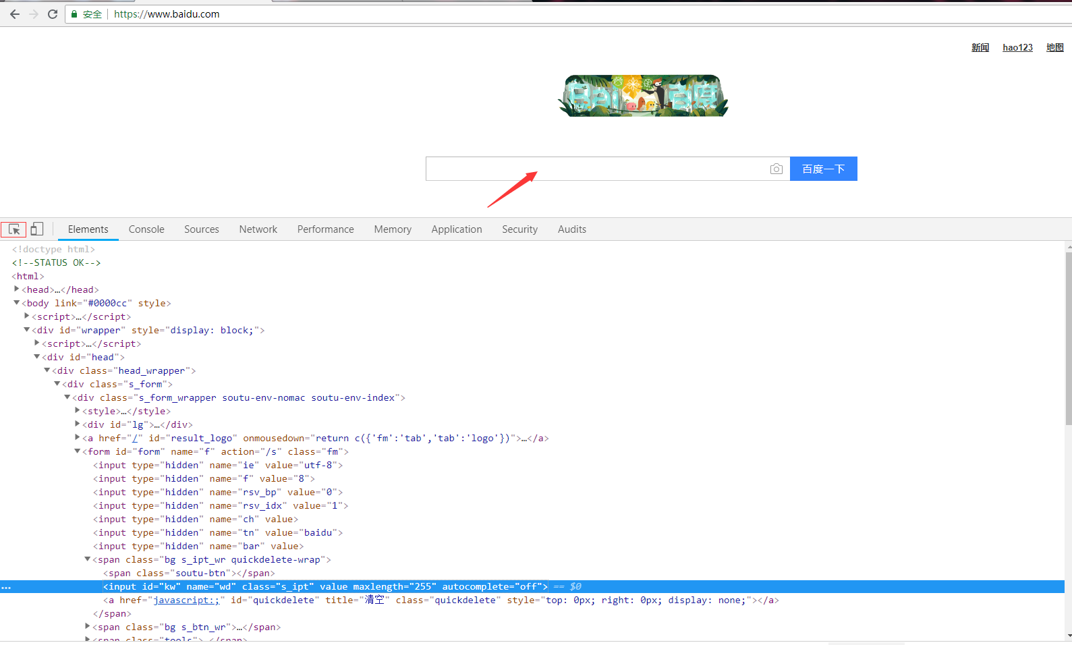Open the Application tab

click(457, 229)
